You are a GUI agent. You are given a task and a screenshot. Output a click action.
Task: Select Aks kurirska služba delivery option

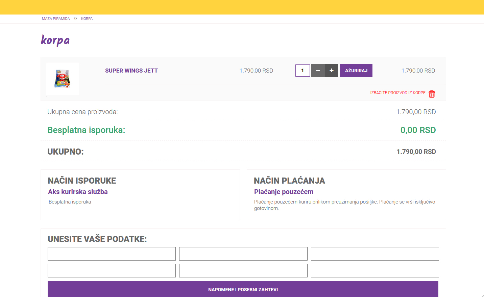coord(78,192)
